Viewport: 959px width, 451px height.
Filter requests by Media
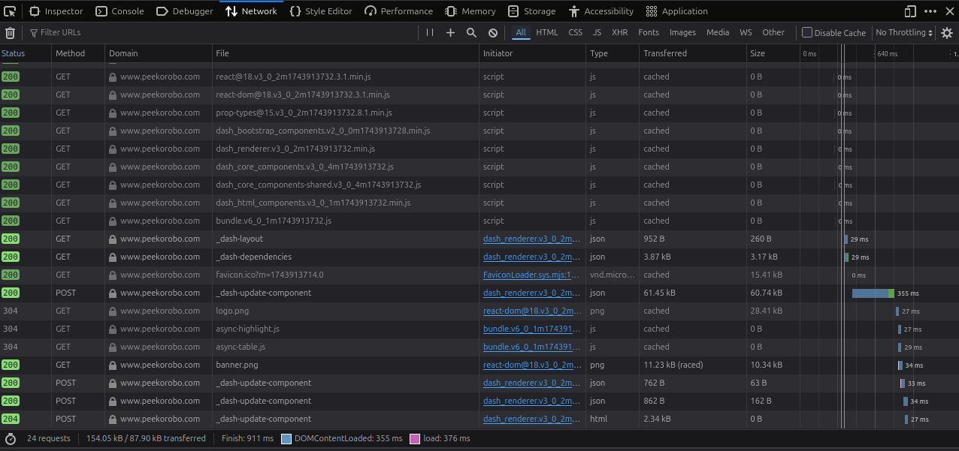718,32
